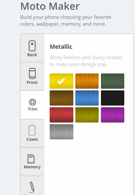Open the pen engraving icon tab

(32, 187)
